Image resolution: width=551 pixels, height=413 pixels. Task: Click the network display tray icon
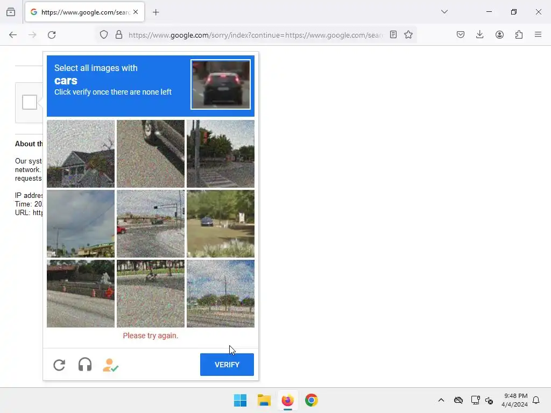[x=476, y=400]
